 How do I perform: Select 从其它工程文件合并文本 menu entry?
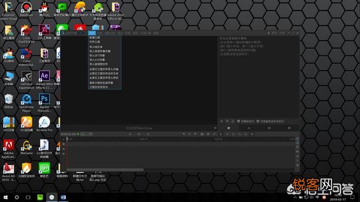click(x=105, y=74)
